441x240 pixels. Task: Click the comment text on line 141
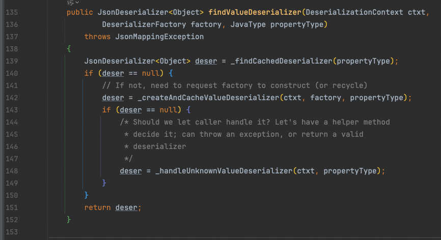click(234, 85)
